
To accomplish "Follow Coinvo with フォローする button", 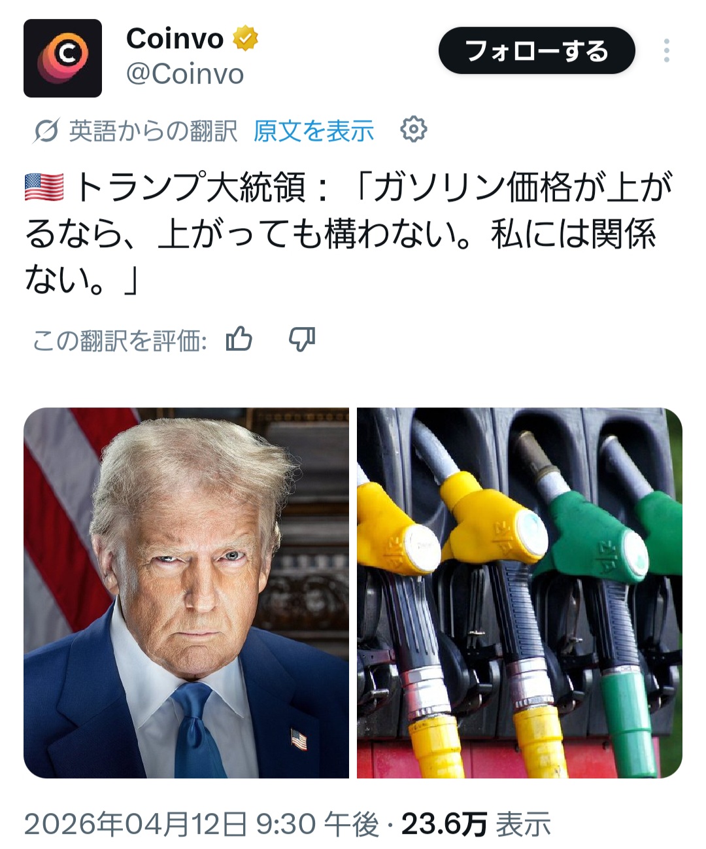I will tap(537, 50).
